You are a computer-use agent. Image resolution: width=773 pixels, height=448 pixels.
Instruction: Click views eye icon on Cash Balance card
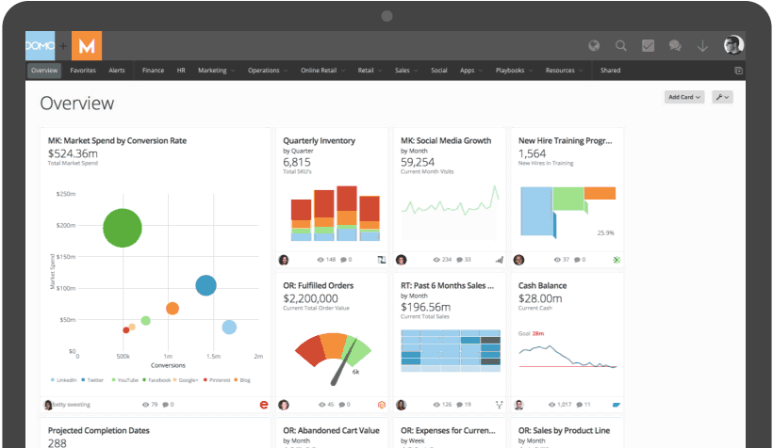point(552,405)
